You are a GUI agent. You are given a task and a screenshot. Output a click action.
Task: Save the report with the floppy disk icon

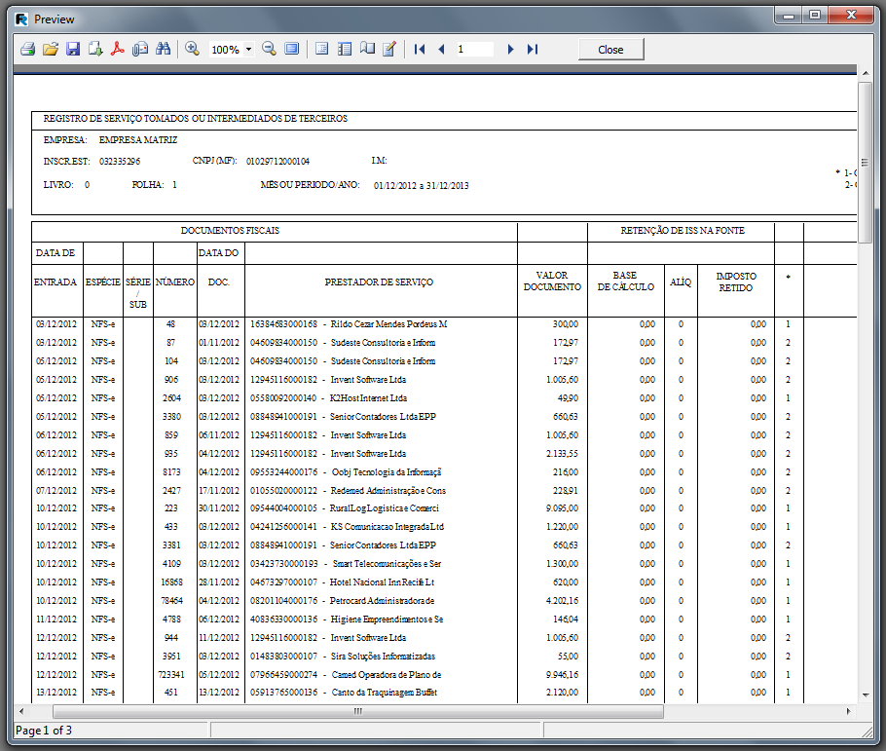pos(73,50)
